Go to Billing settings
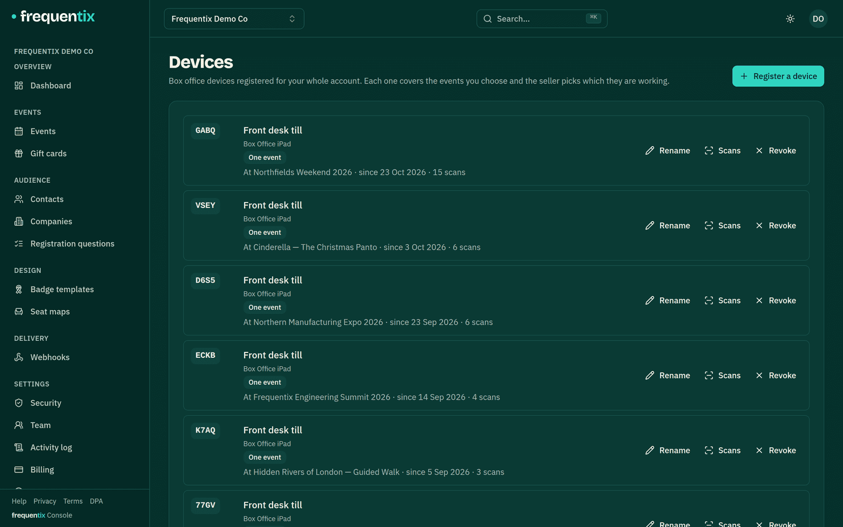843x527 pixels. (x=75, y=470)
